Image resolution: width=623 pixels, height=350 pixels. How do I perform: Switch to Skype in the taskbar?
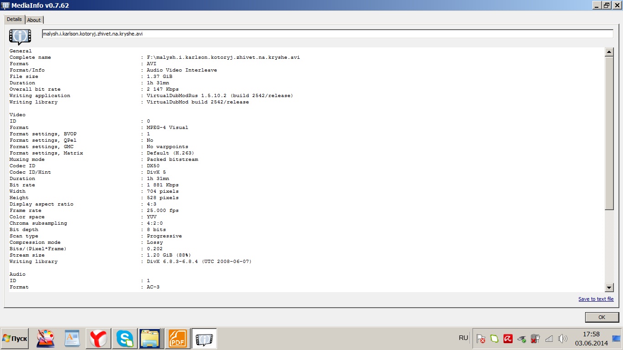click(x=125, y=339)
